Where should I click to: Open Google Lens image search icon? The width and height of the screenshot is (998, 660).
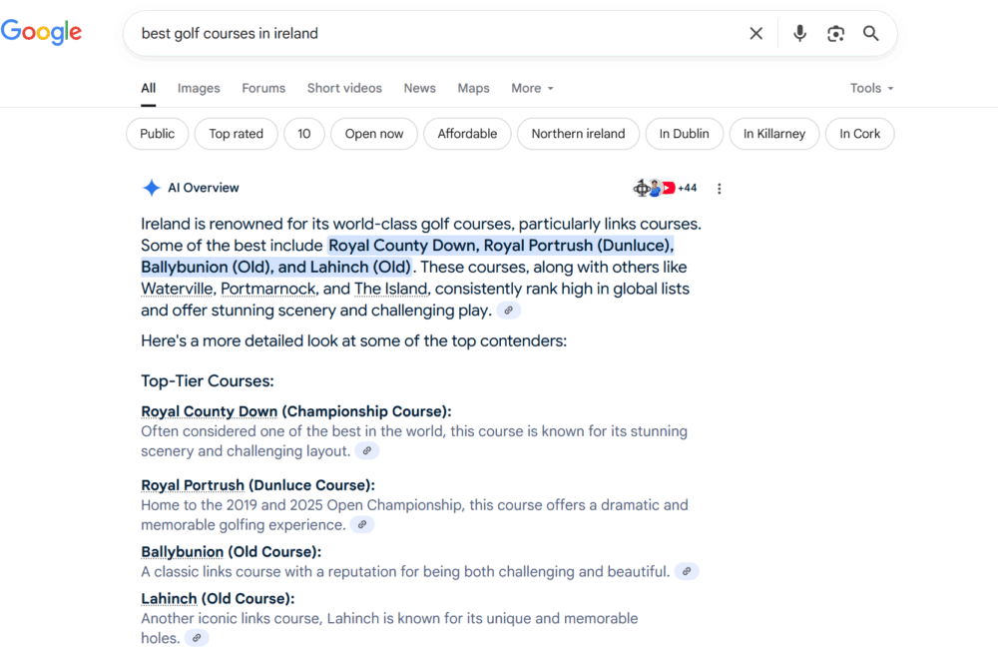pos(835,34)
